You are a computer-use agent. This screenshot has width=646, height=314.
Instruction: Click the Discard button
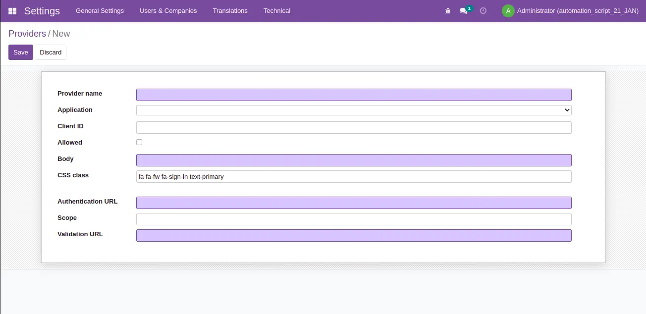tap(51, 52)
